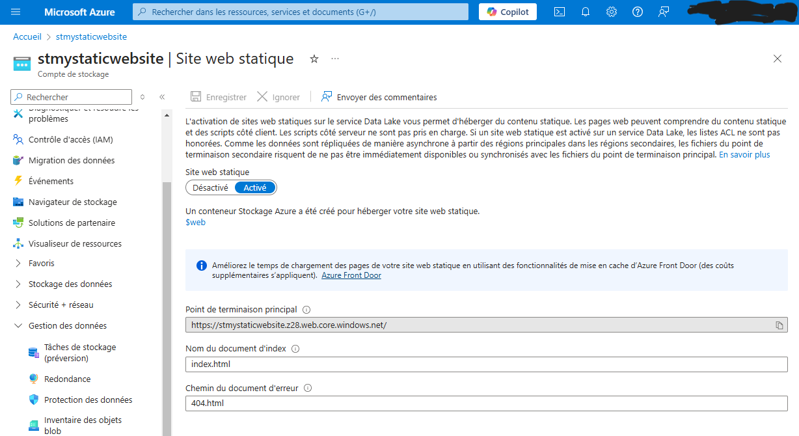The width and height of the screenshot is (799, 436).
Task: Click the global search resources field
Action: pyautogui.click(x=301, y=12)
